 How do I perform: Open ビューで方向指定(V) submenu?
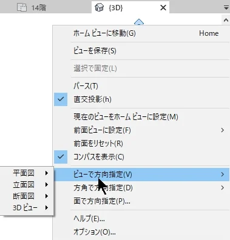[141, 174]
